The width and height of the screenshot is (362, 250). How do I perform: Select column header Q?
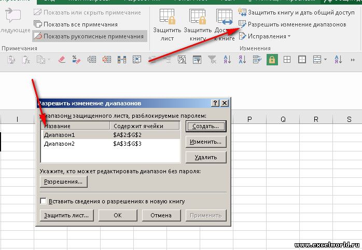[x=283, y=119]
